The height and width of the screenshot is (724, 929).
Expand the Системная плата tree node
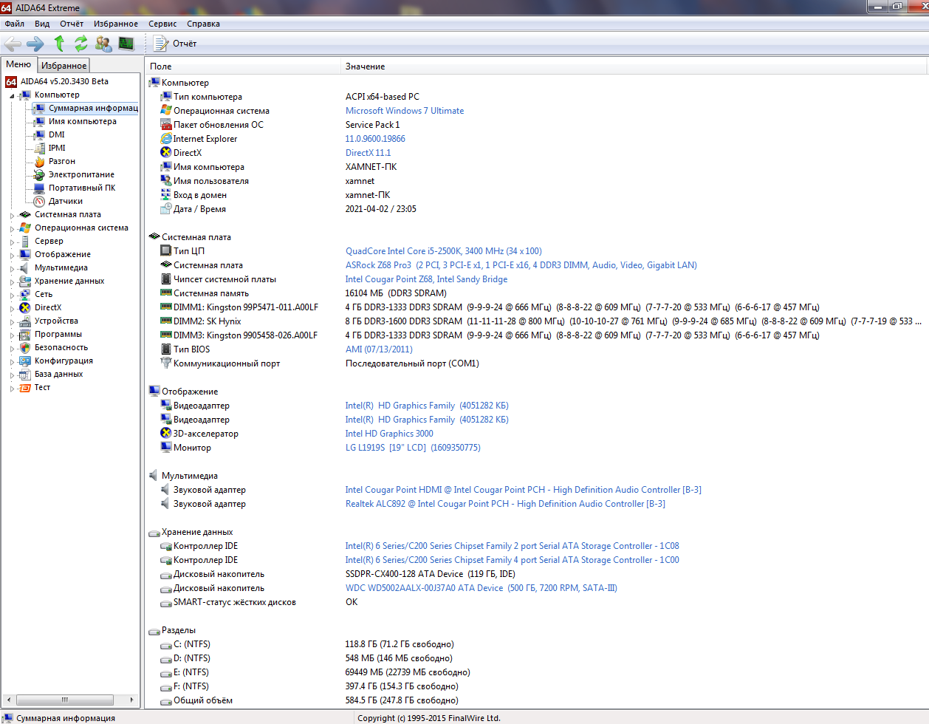[12, 215]
